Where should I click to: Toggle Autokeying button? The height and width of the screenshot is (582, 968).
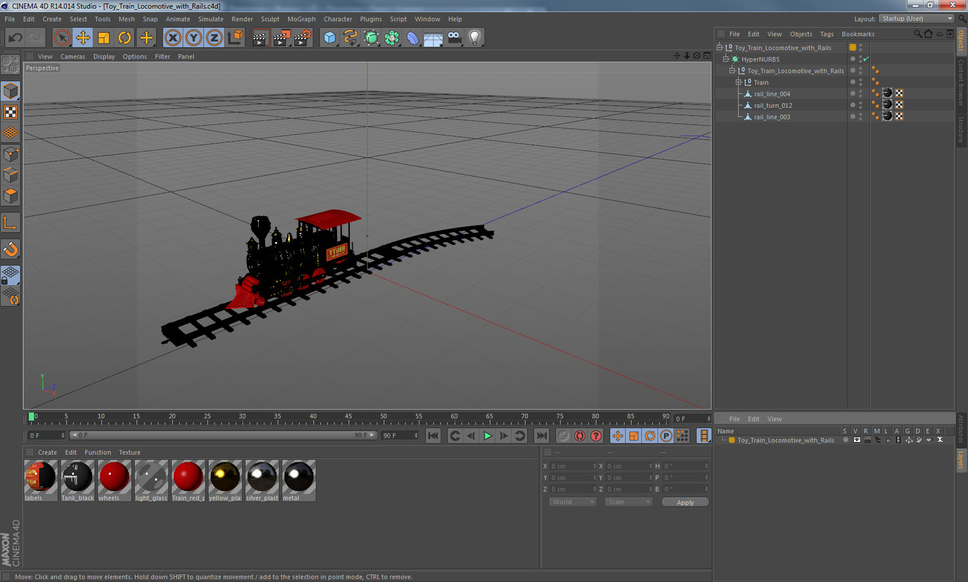[x=580, y=436]
